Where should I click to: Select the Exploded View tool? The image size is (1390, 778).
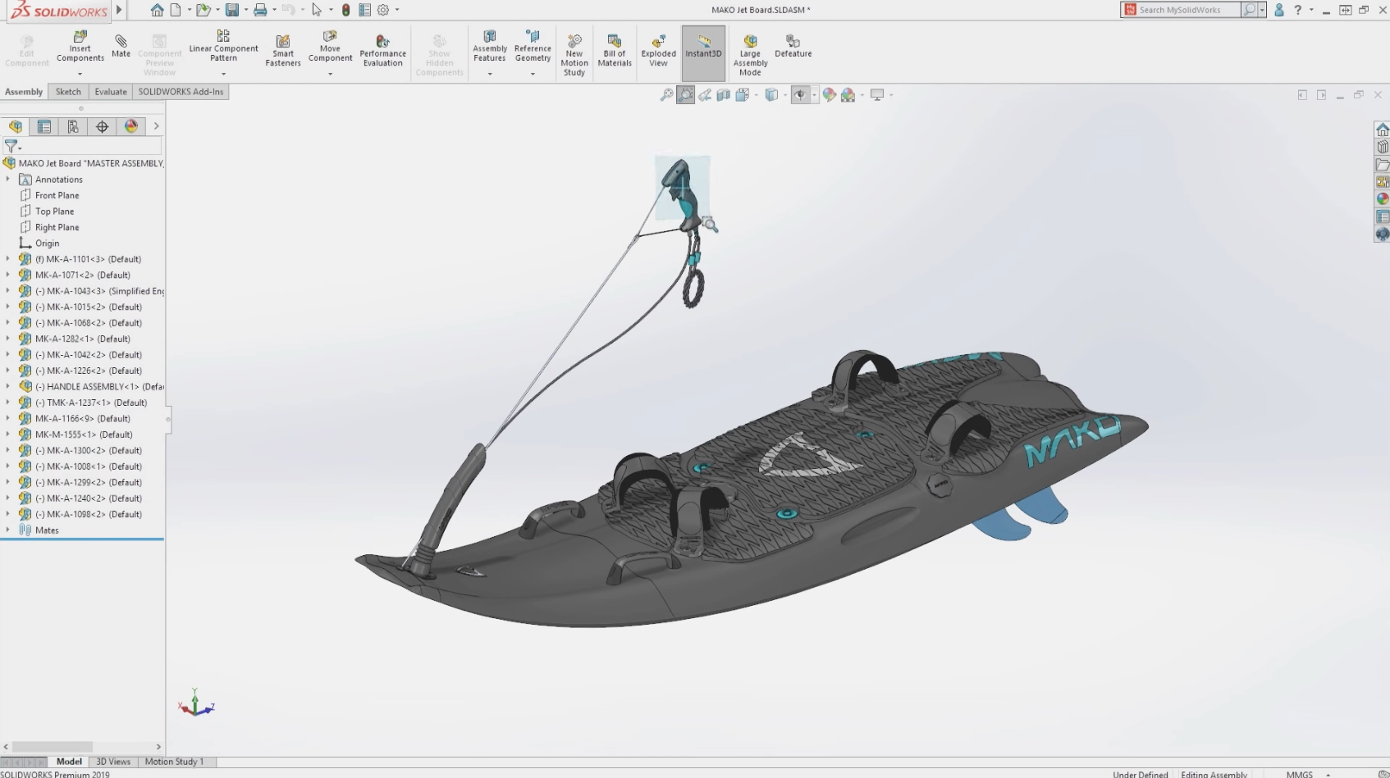point(657,49)
